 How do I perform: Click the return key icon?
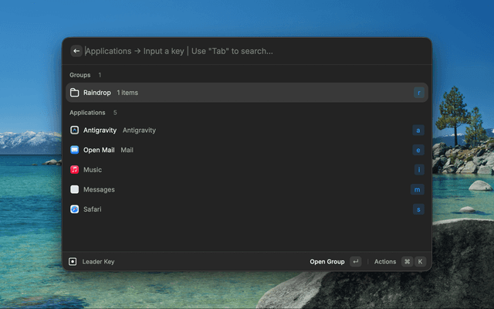click(355, 262)
